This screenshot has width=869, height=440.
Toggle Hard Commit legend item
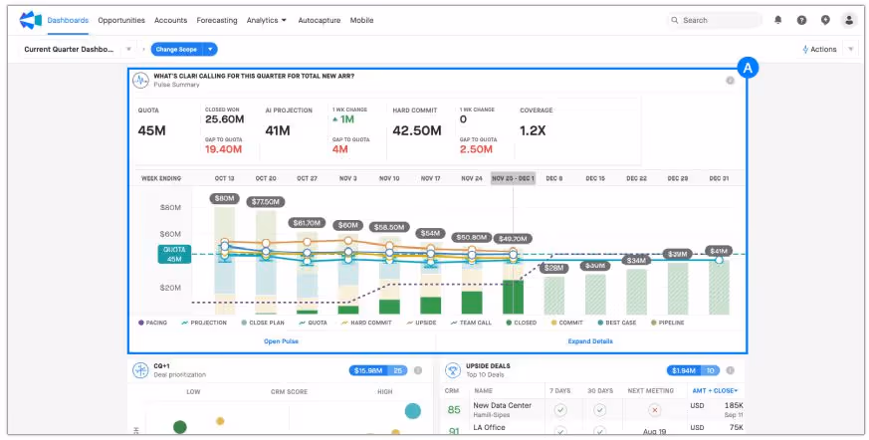pyautogui.click(x=366, y=323)
